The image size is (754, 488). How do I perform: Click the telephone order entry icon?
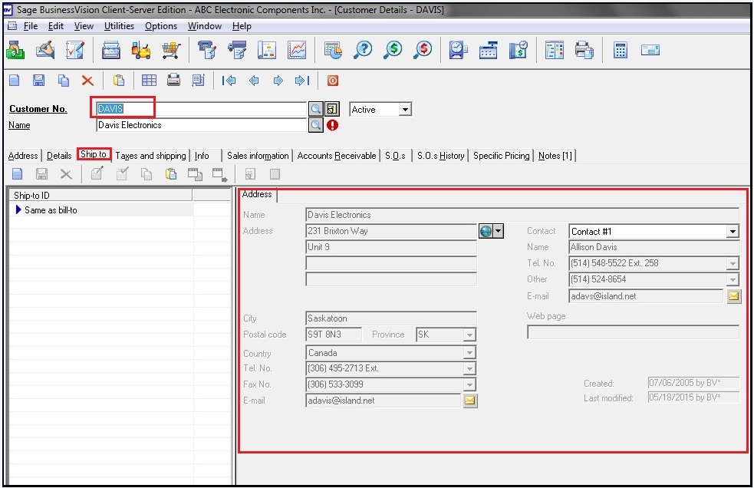pyautogui.click(x=207, y=50)
